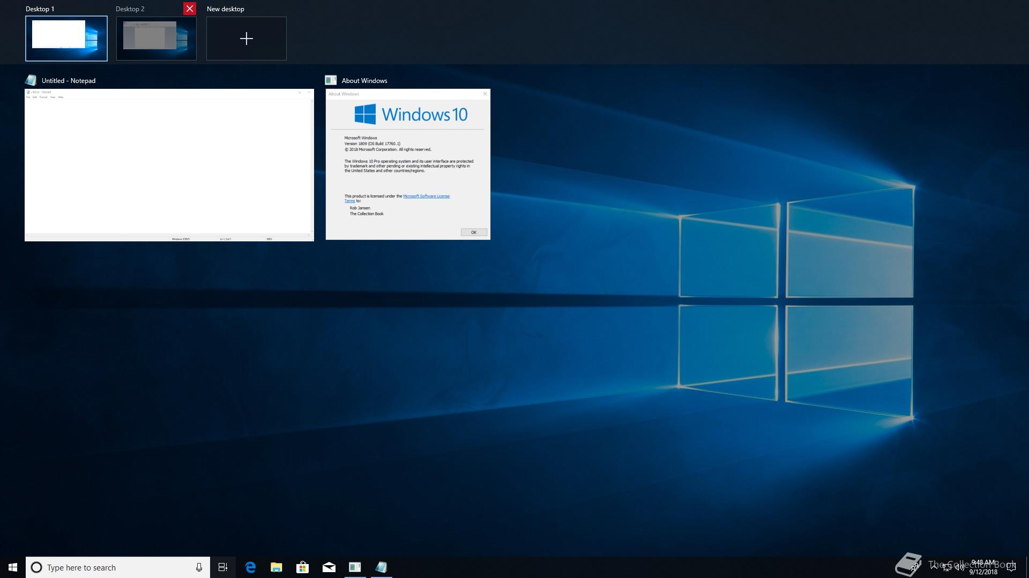The image size is (1029, 578).
Task: Close Desktop 2 with the red X
Action: click(190, 9)
